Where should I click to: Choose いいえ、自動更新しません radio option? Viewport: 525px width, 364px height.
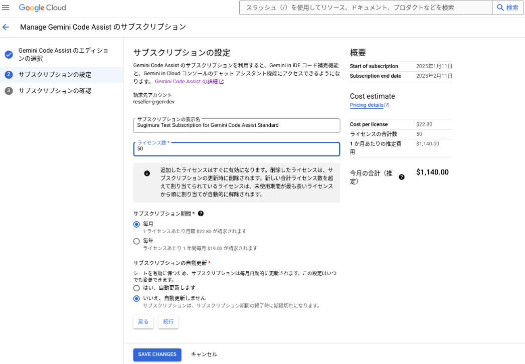(x=136, y=298)
